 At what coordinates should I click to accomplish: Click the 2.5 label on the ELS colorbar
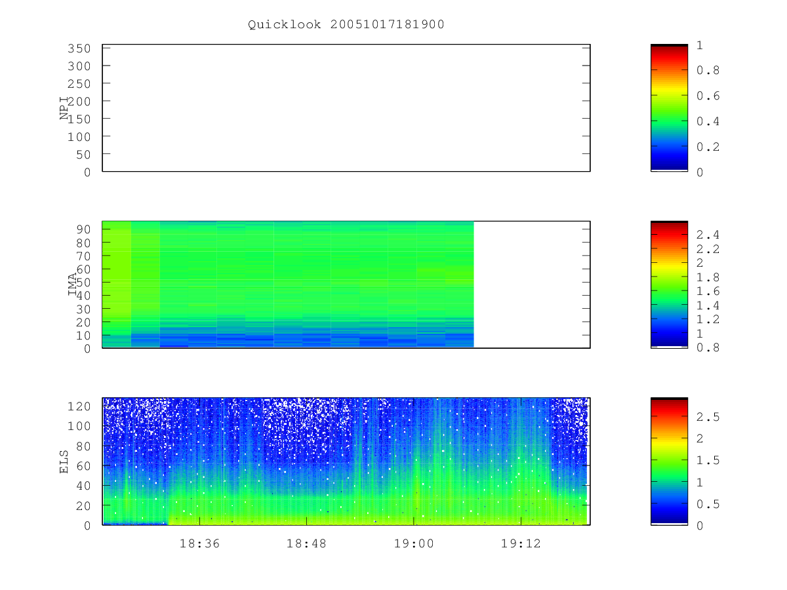click(707, 416)
